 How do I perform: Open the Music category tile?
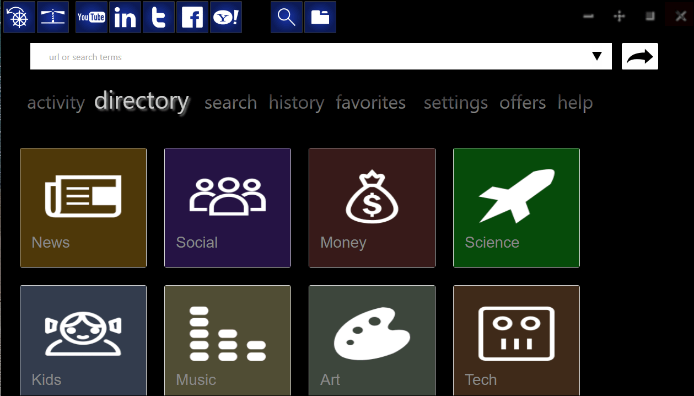pos(228,340)
